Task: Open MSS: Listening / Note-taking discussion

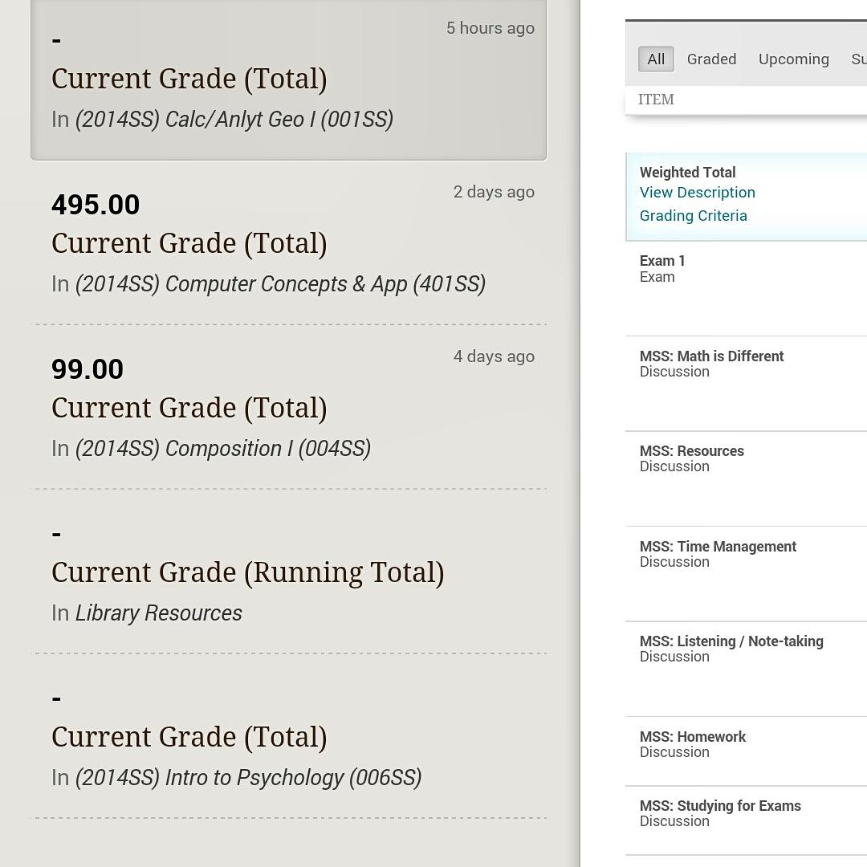Action: coord(746,670)
